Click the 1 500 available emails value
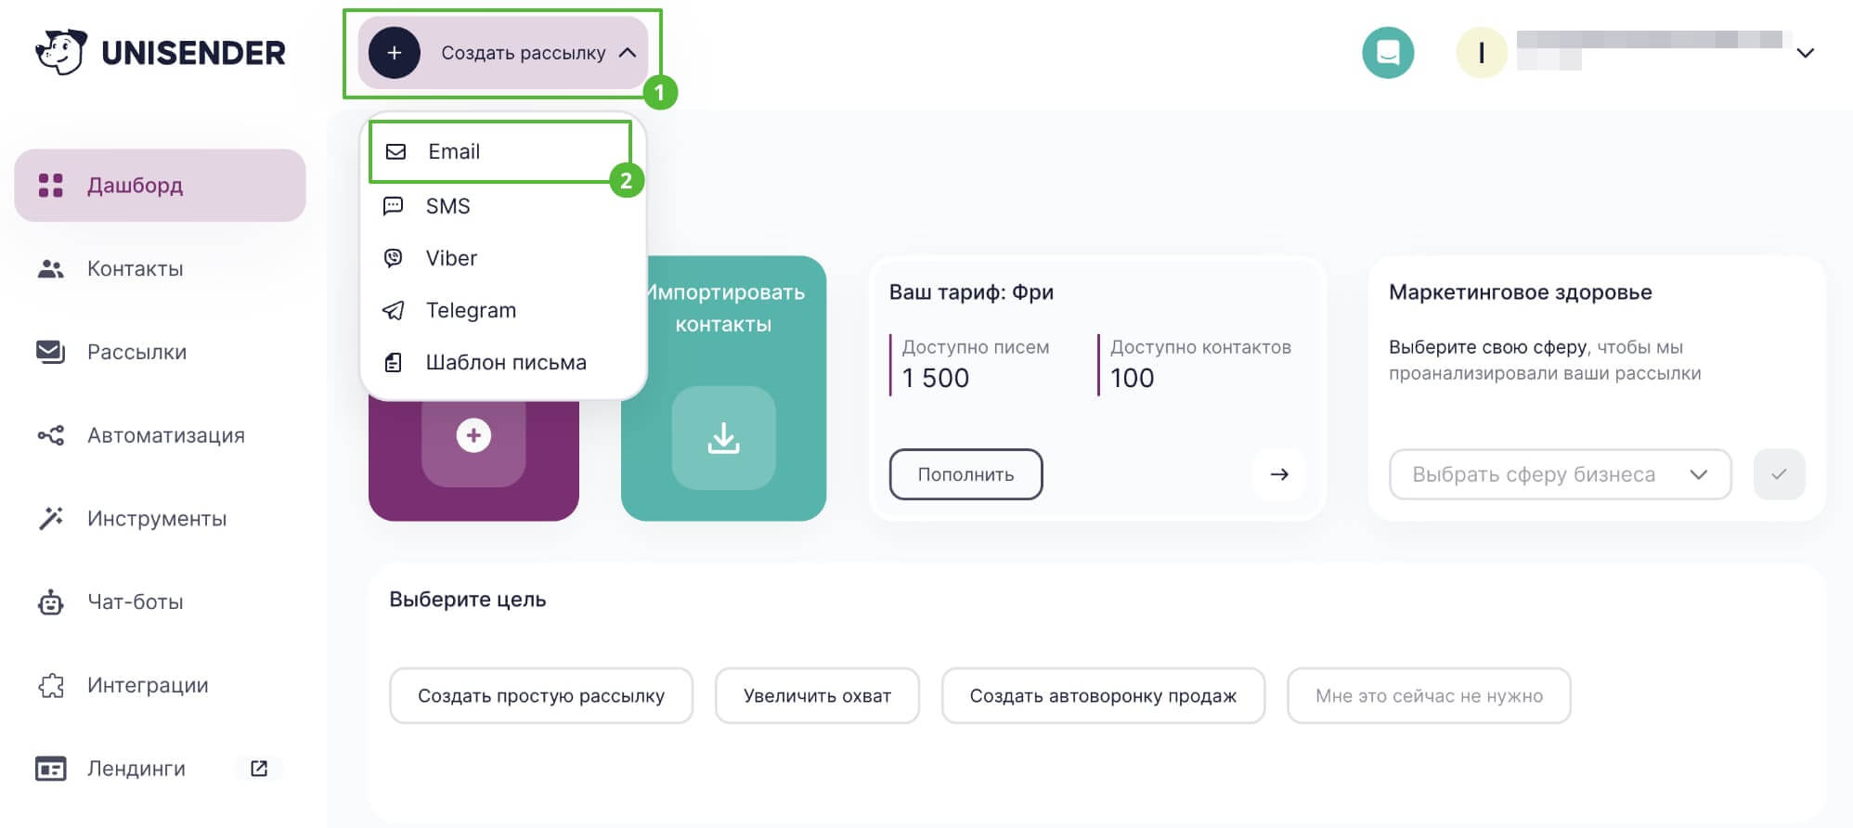Screen dimensions: 1853x828 point(936,378)
